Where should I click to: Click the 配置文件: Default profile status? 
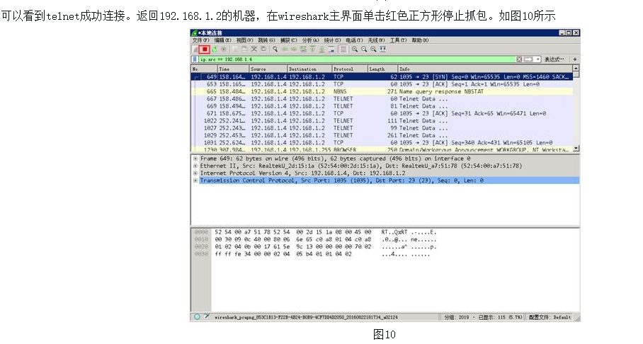(x=550, y=317)
